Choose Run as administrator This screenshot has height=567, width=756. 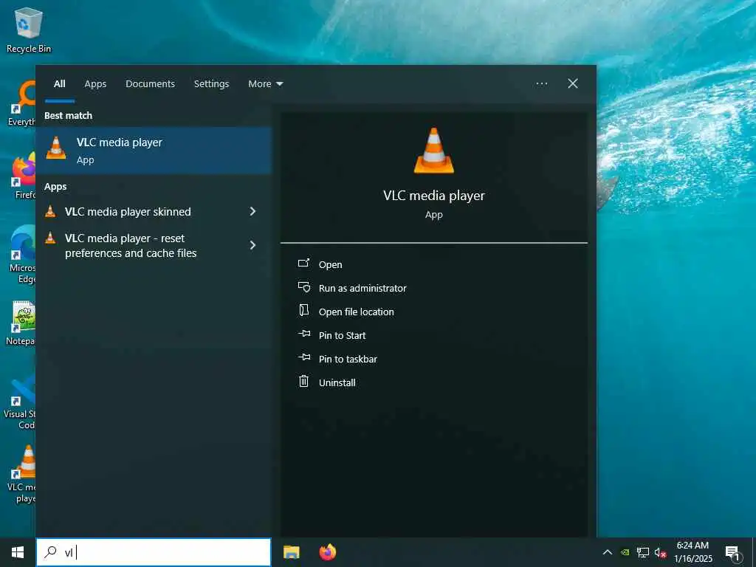[362, 288]
